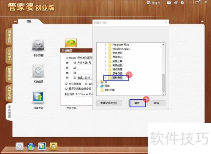Click the database update icon in bottom dock
Viewport: 211px width, 154px height.
(42, 146)
